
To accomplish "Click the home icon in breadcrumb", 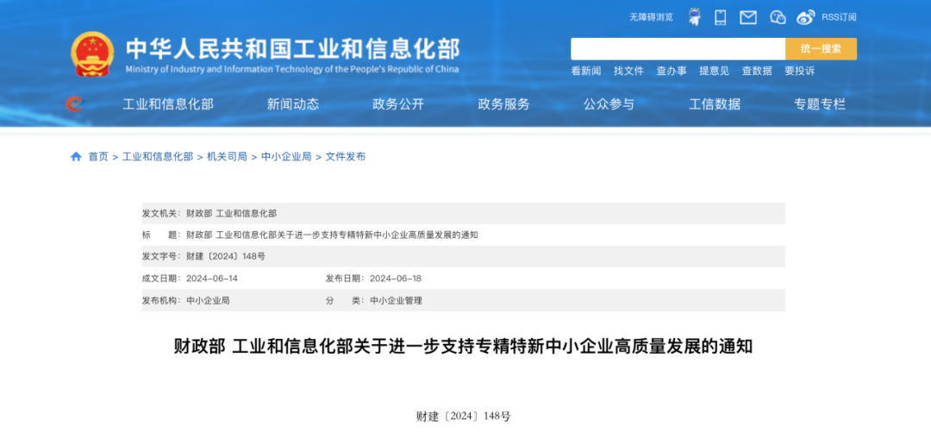I will click(76, 157).
